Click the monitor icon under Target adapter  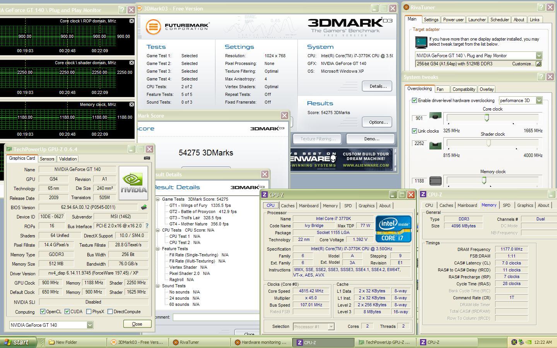pos(421,42)
